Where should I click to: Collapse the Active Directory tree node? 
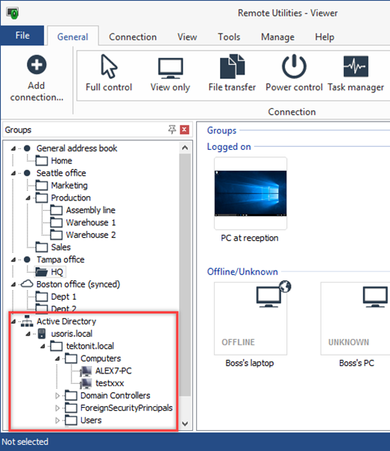tap(13, 321)
